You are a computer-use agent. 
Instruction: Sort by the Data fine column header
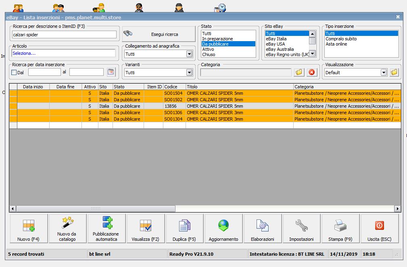65,87
